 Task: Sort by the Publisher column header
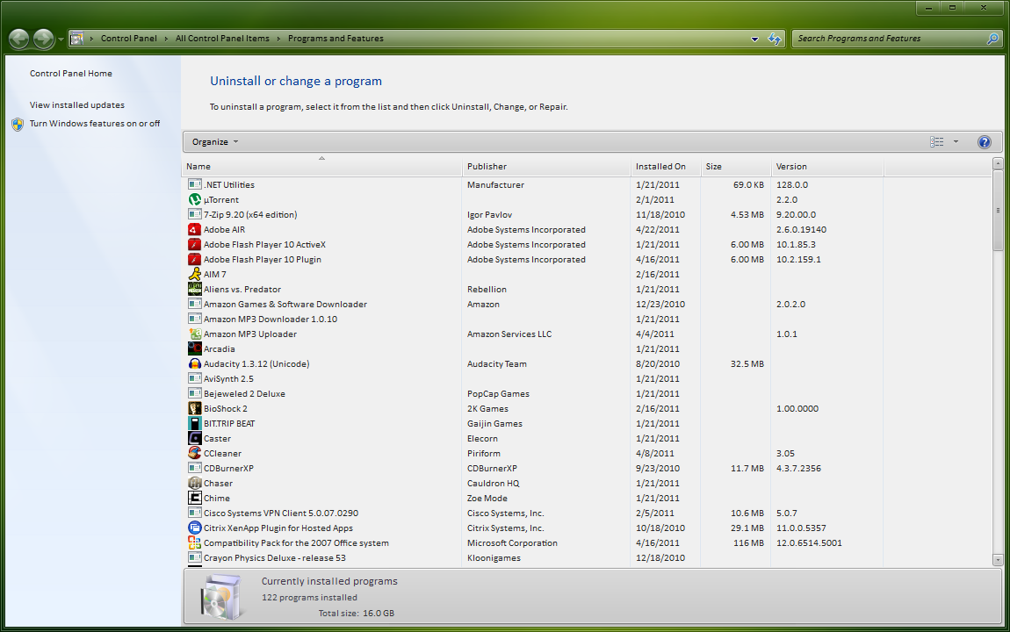point(546,167)
